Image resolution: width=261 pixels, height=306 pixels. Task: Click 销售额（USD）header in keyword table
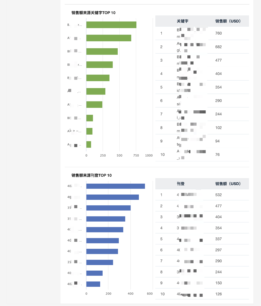coord(228,21)
